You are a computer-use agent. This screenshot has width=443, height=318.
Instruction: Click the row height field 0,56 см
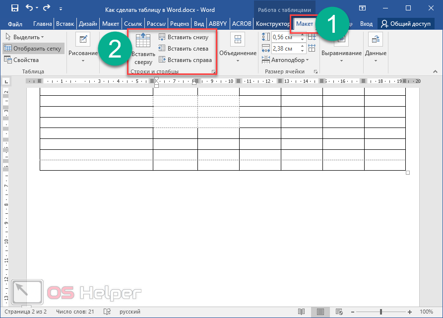point(284,37)
